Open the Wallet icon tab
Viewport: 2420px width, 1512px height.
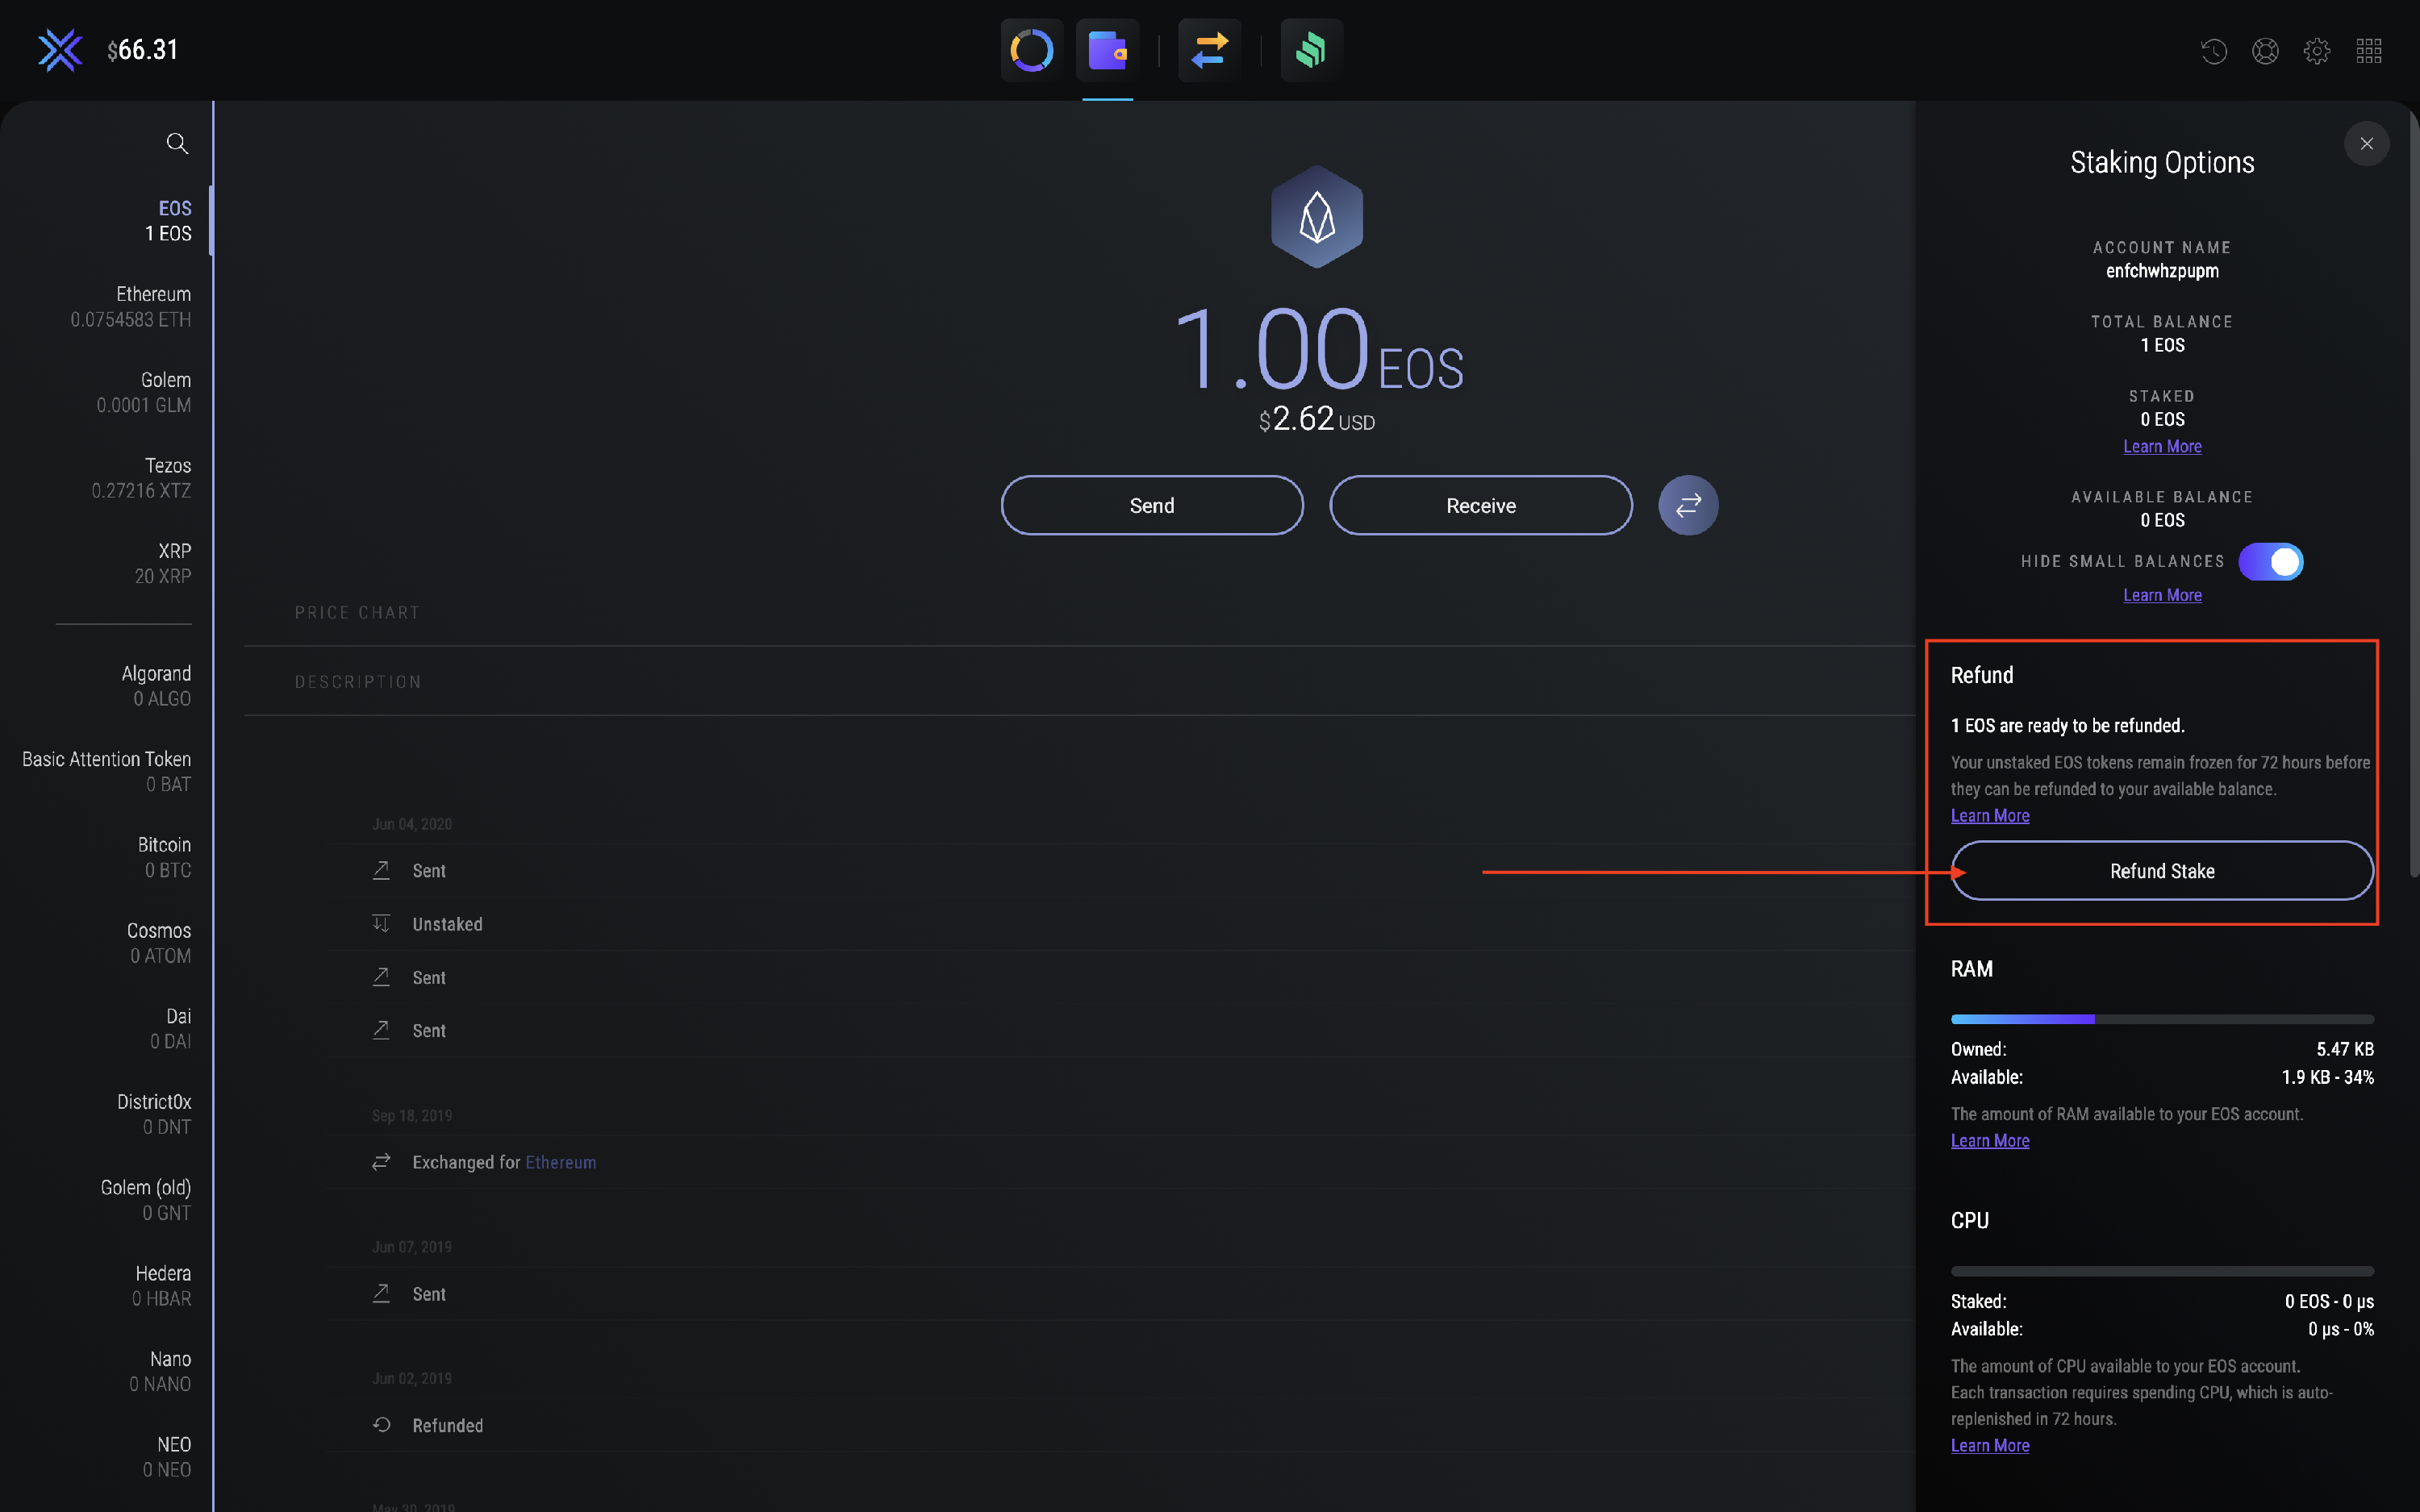(x=1107, y=50)
